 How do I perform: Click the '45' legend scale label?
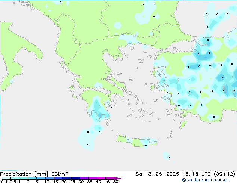(107, 182)
